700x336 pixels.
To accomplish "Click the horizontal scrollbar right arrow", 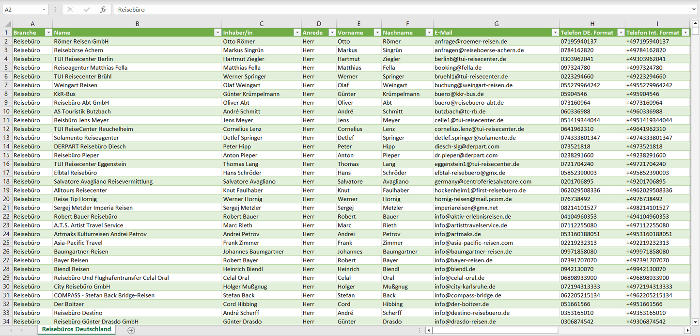I will (687, 330).
